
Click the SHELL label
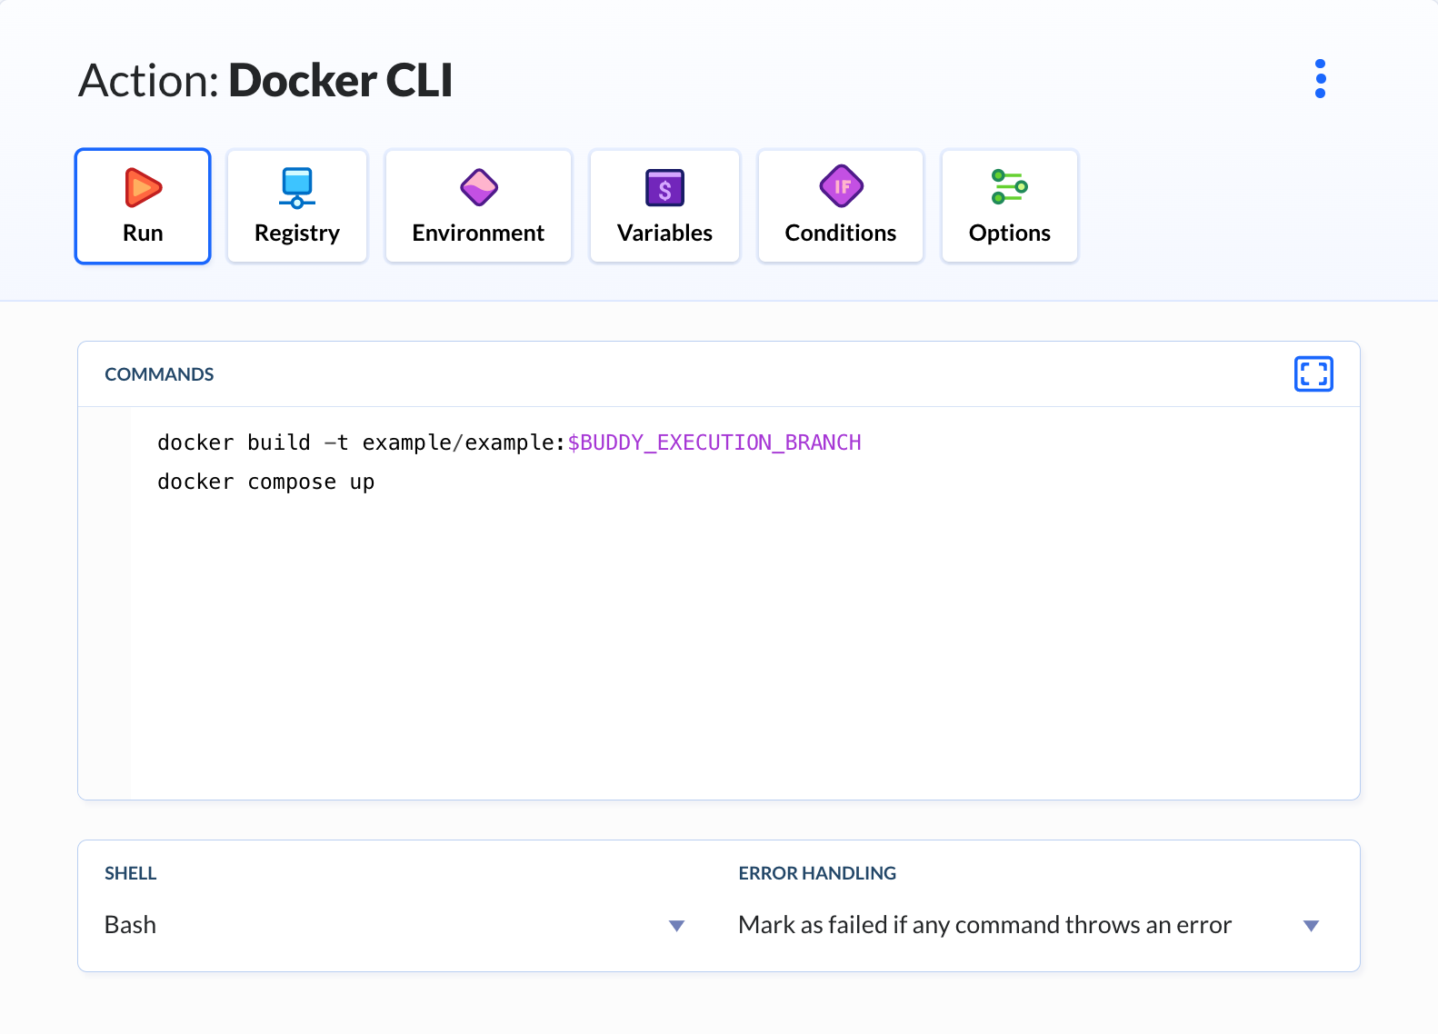(131, 873)
